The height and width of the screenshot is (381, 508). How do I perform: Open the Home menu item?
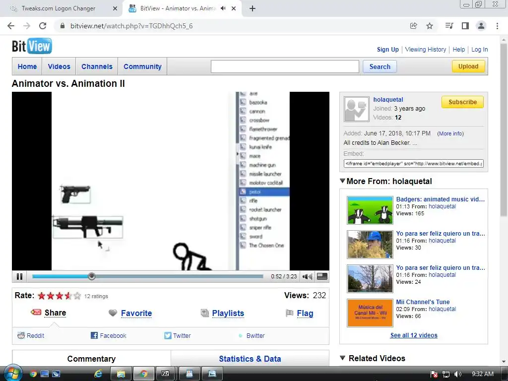(x=27, y=66)
